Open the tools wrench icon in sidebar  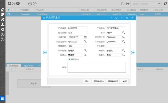coord(2,20)
